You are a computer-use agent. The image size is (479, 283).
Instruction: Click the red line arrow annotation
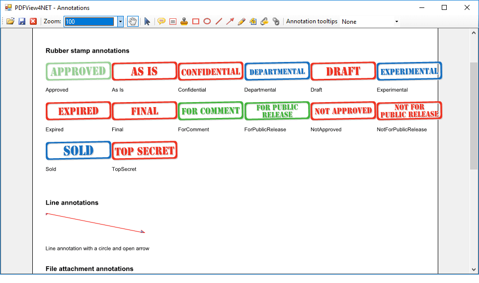(x=95, y=224)
